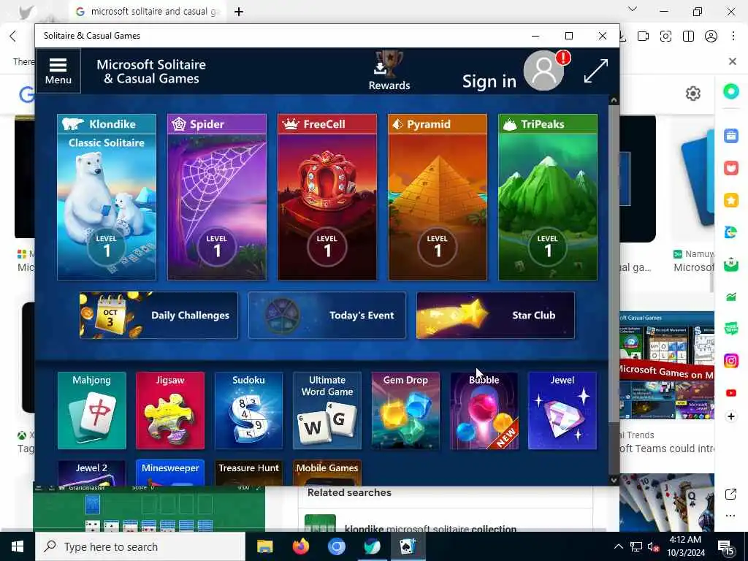Launch the FreeCell game card
748x561 pixels.
[327, 196]
